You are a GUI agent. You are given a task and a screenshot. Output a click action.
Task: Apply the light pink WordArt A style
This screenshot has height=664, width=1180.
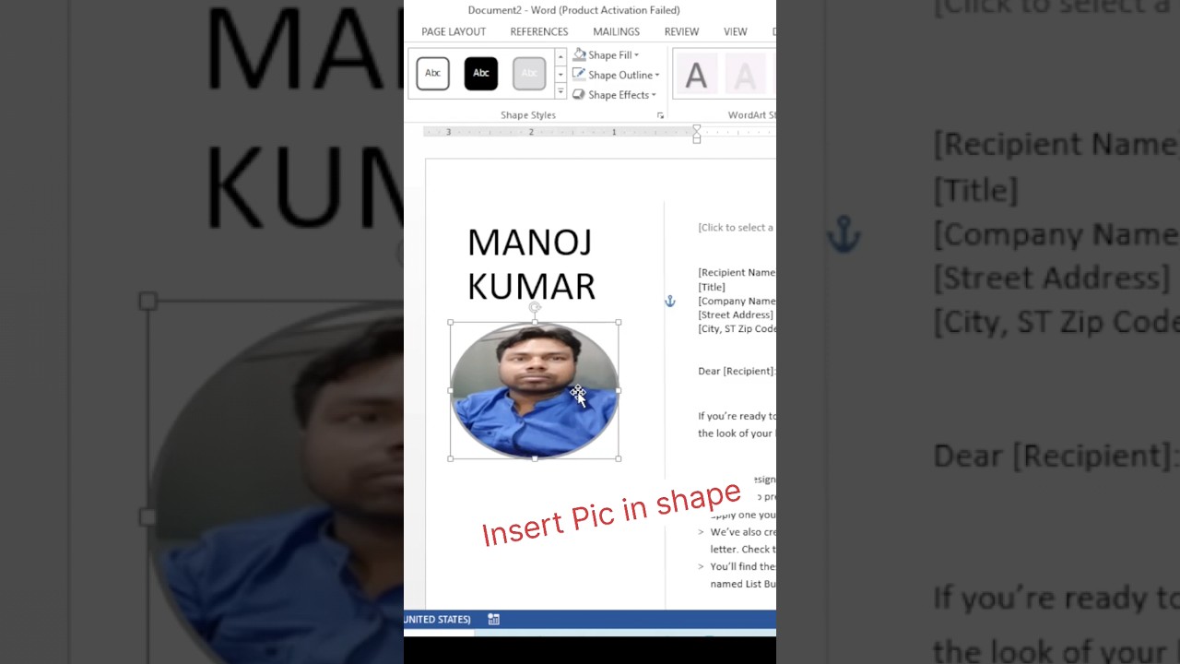click(744, 75)
